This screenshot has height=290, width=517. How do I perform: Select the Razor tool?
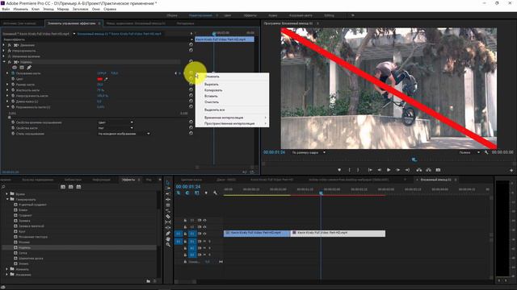click(x=168, y=217)
